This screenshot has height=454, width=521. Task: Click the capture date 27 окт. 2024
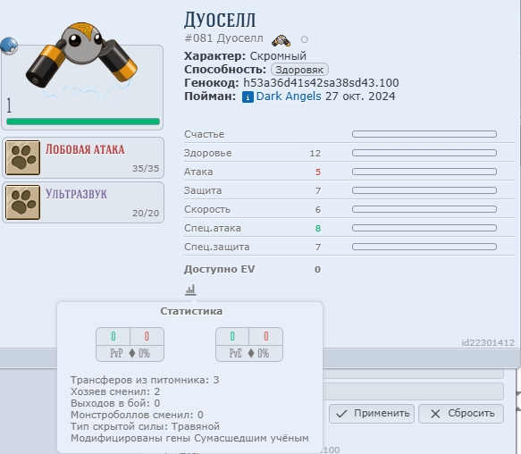tap(360, 97)
